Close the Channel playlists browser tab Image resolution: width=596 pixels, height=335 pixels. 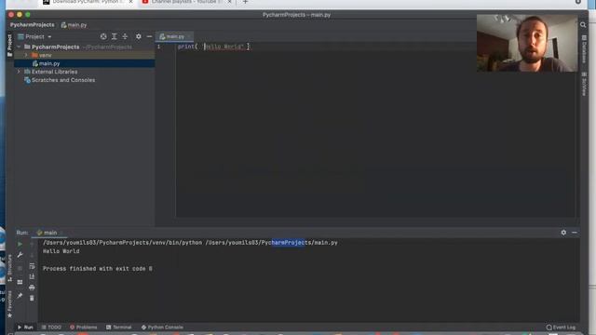tap(230, 2)
